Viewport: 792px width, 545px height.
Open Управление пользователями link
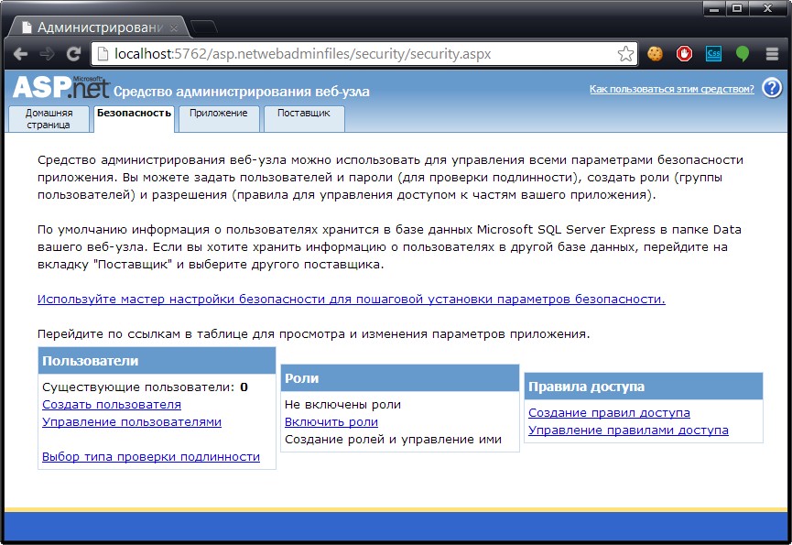pyautogui.click(x=132, y=421)
